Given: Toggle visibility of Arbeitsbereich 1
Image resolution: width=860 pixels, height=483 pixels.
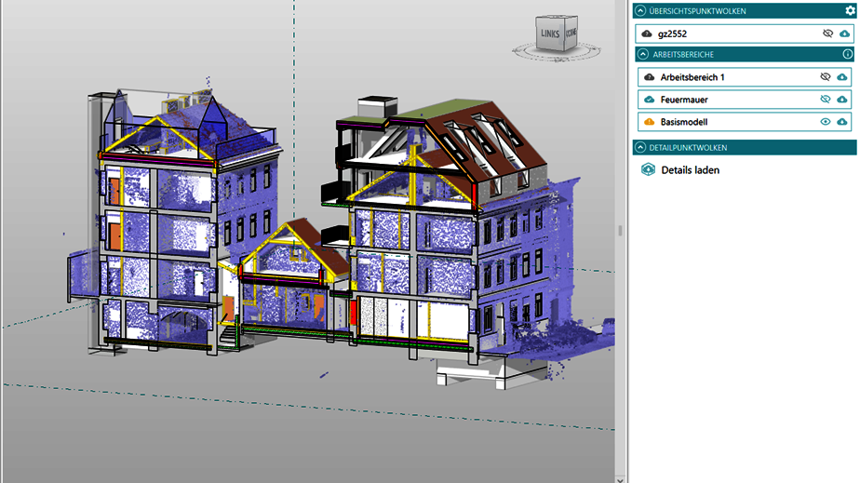Looking at the screenshot, I should pos(825,76).
